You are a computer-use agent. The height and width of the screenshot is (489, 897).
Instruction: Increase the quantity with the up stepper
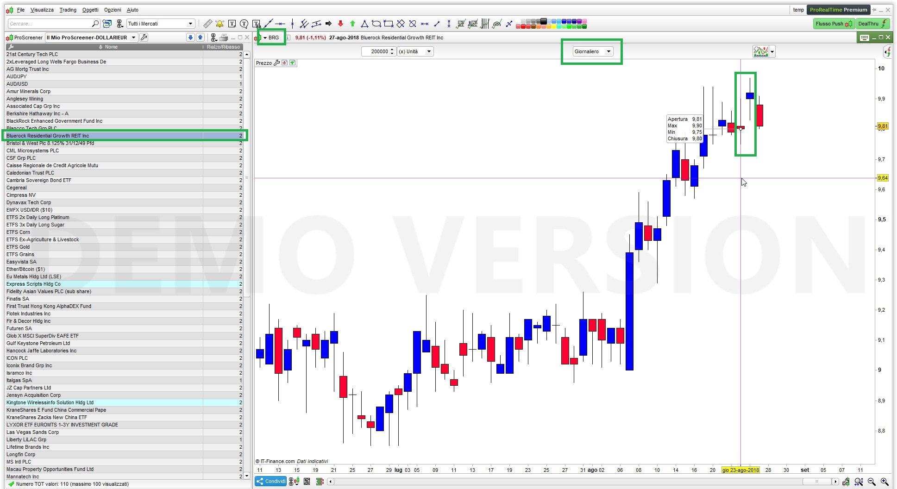tap(392, 49)
